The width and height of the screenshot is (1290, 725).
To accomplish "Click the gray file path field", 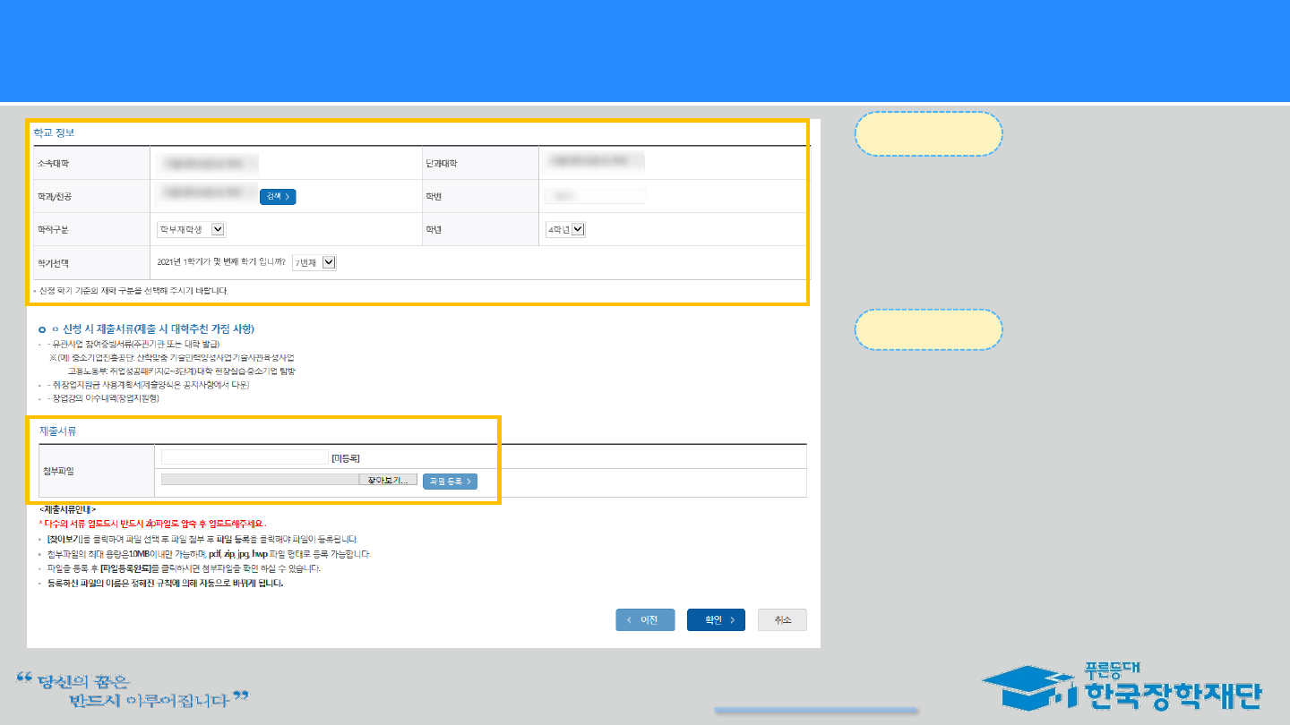I will [260, 481].
